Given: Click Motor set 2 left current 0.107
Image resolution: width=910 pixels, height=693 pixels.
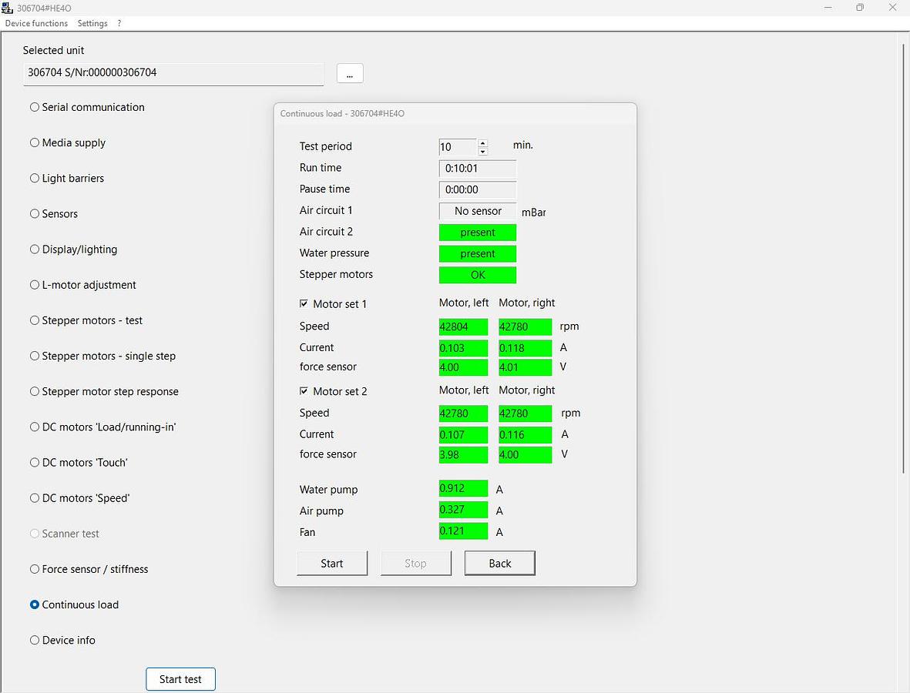Looking at the screenshot, I should click(463, 435).
